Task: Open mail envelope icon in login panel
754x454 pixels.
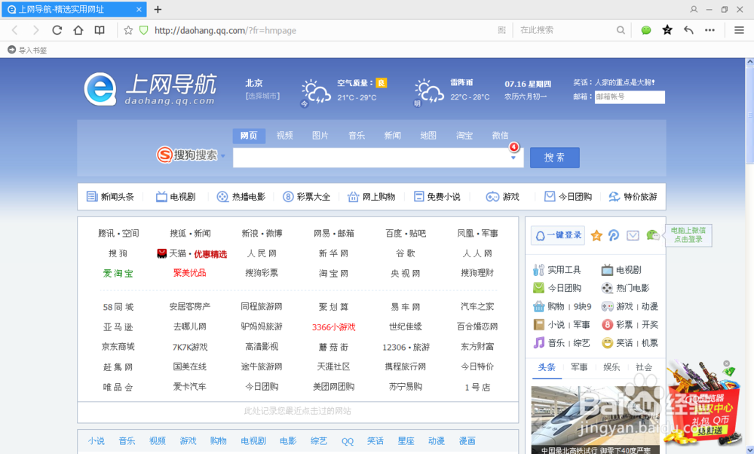Action: click(633, 235)
